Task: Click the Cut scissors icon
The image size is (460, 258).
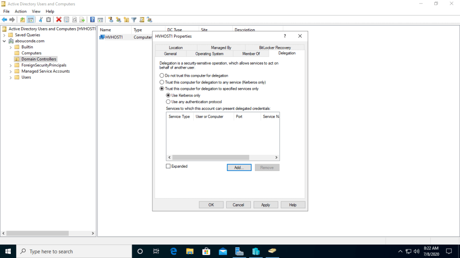Action: click(x=41, y=20)
